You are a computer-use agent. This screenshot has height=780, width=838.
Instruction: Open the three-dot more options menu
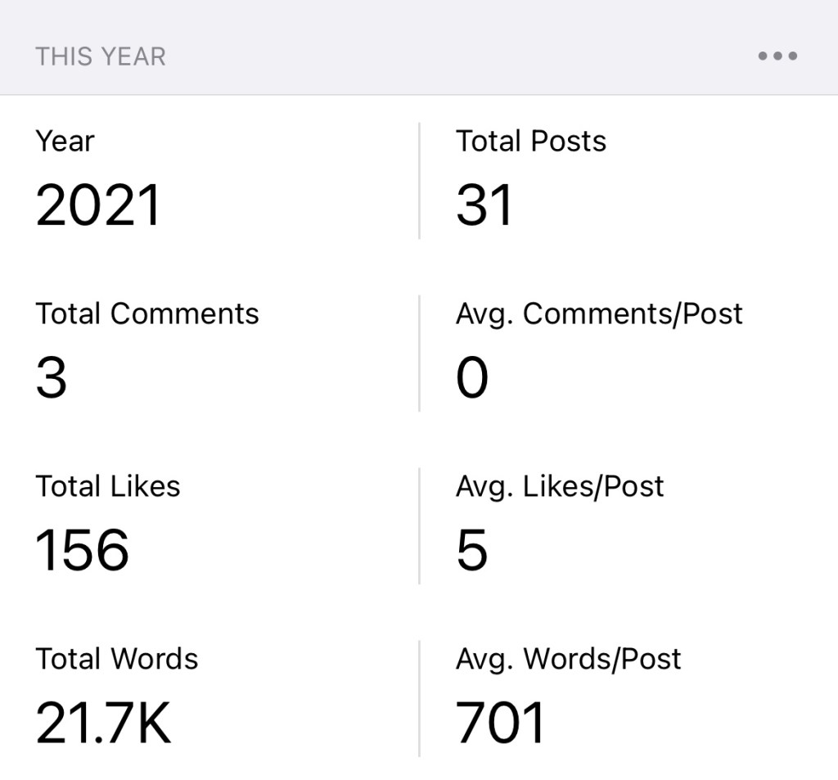click(x=777, y=56)
